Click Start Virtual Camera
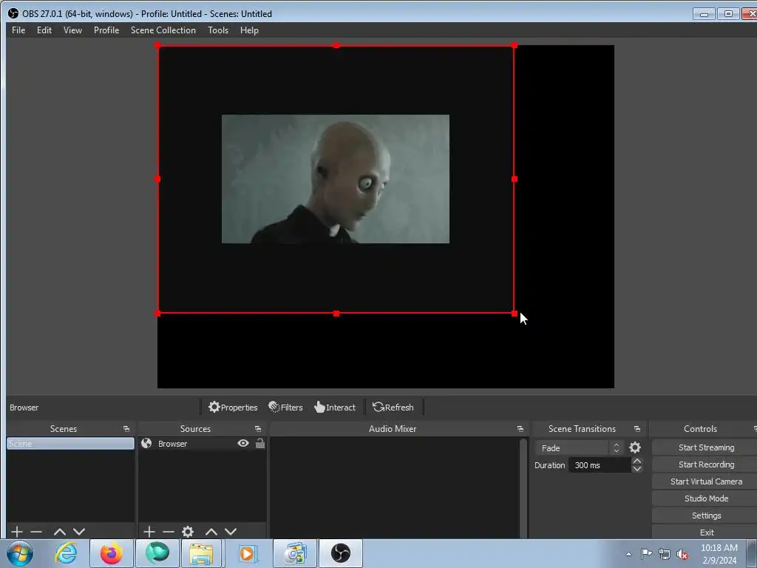Screen dimensions: 757x568 pos(706,481)
